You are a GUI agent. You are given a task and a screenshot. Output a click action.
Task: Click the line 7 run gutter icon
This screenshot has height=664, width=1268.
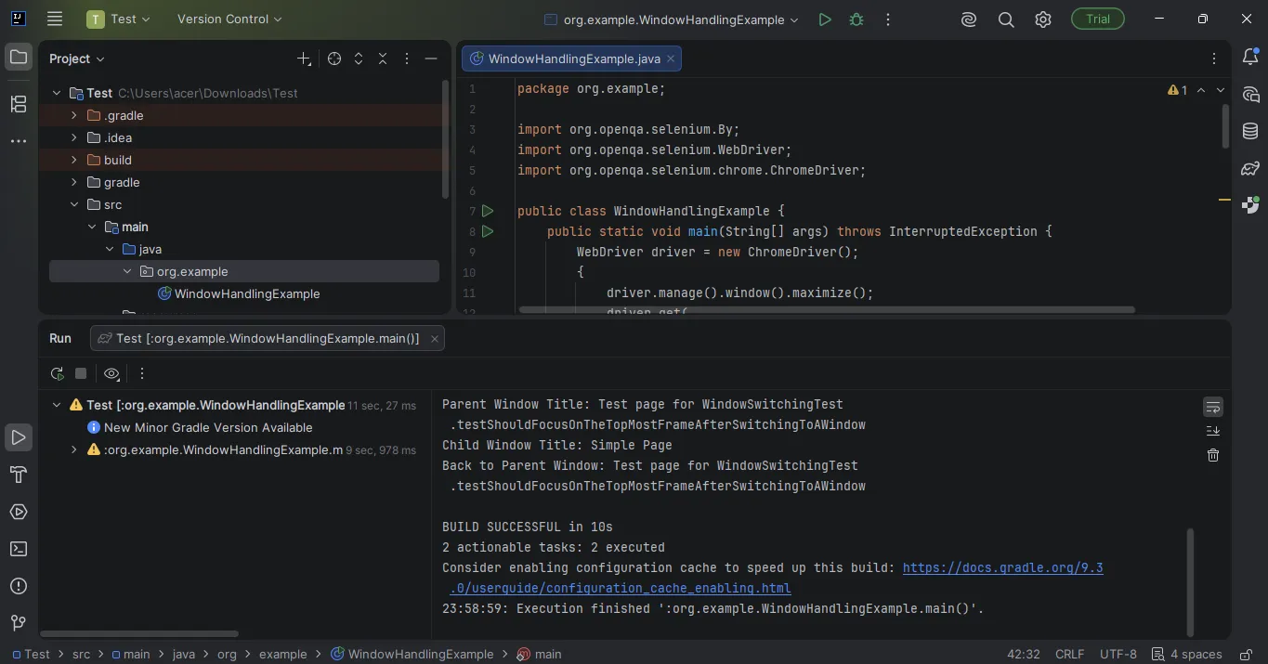coord(488,211)
